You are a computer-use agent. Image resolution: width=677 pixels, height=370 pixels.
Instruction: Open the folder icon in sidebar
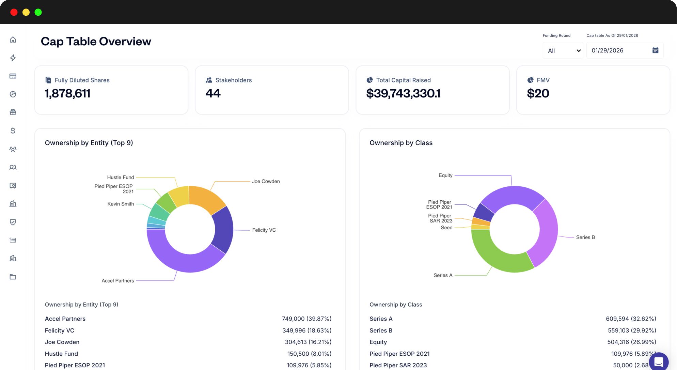(x=13, y=277)
